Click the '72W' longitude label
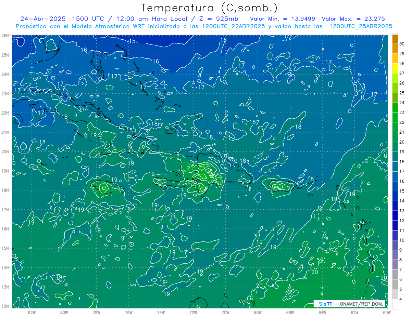The height and width of the screenshot is (317, 411). (x=193, y=312)
